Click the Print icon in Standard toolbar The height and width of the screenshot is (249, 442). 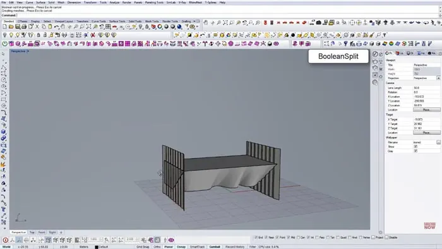(x=24, y=27)
